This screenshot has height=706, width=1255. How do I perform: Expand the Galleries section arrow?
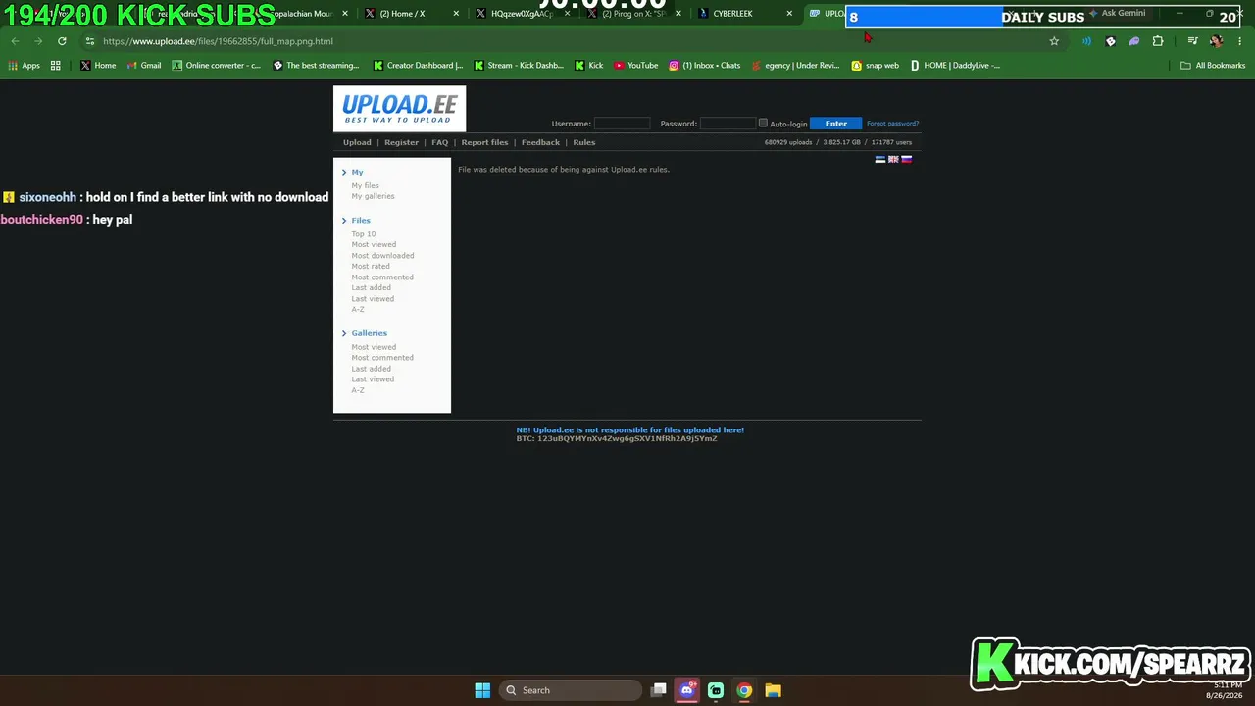point(344,333)
